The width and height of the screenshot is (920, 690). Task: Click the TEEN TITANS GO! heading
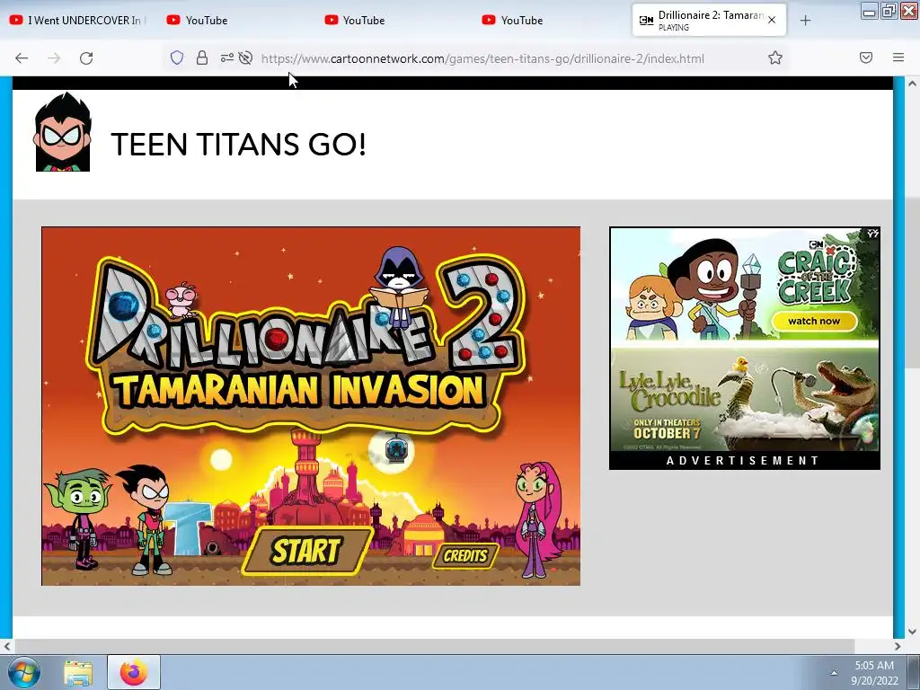point(238,145)
